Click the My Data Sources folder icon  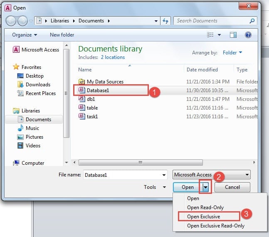click(81, 81)
